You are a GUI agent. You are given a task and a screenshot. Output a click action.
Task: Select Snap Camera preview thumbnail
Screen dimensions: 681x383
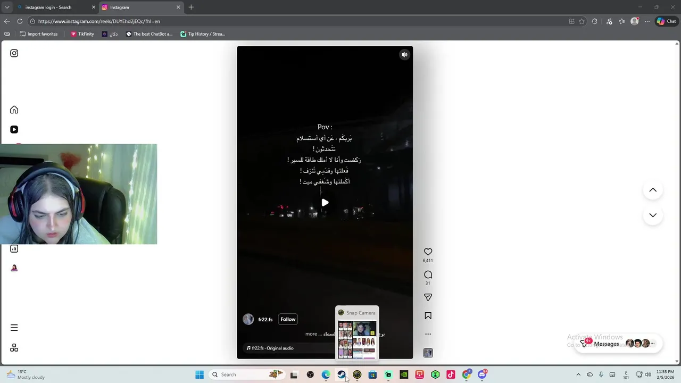coord(357,339)
